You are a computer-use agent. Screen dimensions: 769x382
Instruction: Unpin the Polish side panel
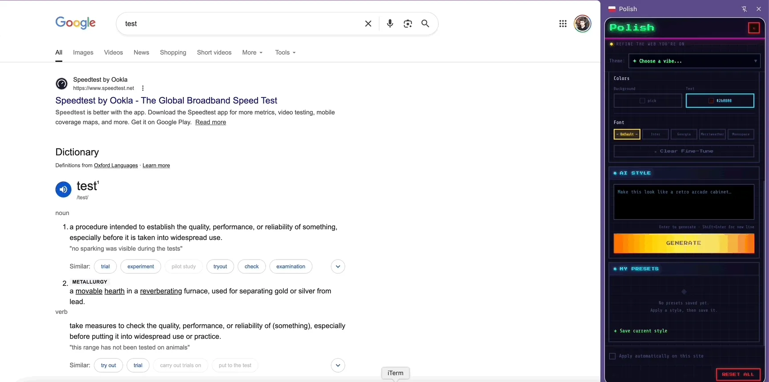click(x=744, y=9)
